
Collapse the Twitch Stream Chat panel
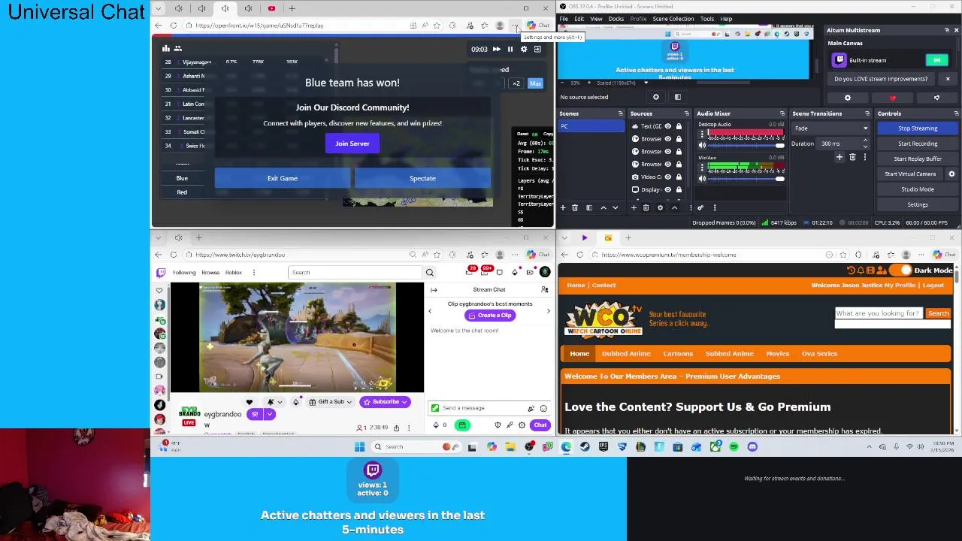434,289
